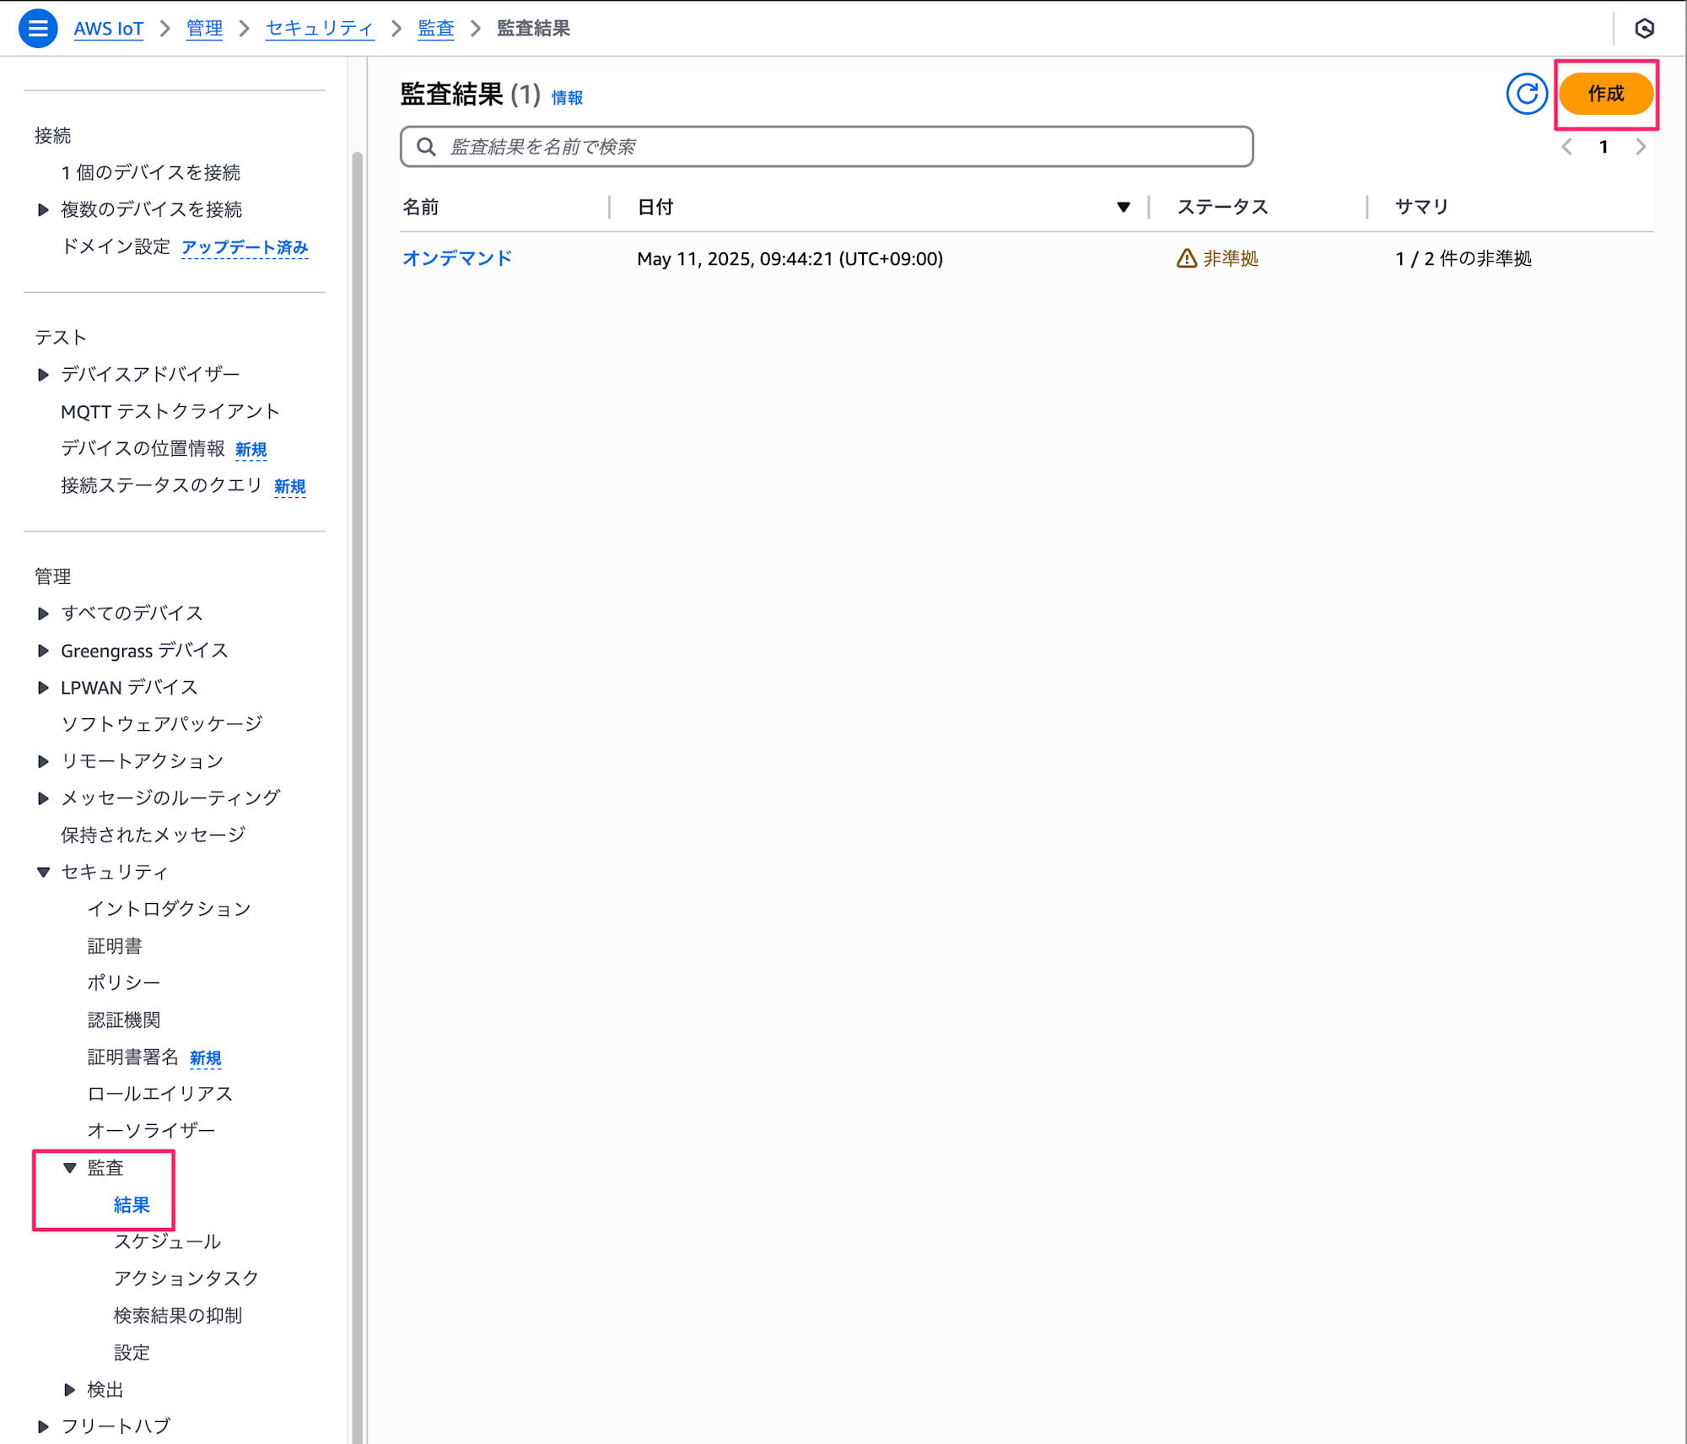Open MQTT テストクライアント

tap(170, 411)
